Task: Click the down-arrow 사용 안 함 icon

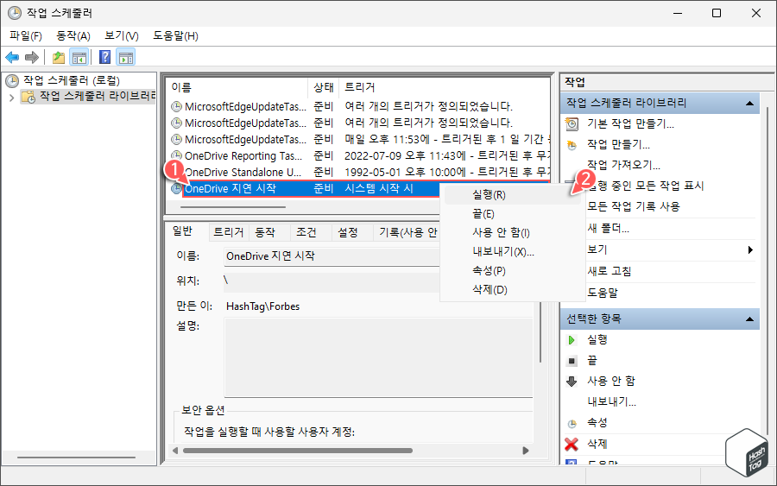Action: (572, 381)
